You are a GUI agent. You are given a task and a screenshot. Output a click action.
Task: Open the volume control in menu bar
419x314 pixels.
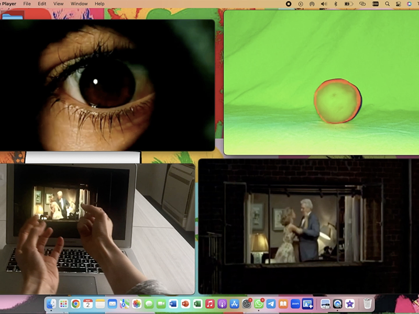[324, 4]
